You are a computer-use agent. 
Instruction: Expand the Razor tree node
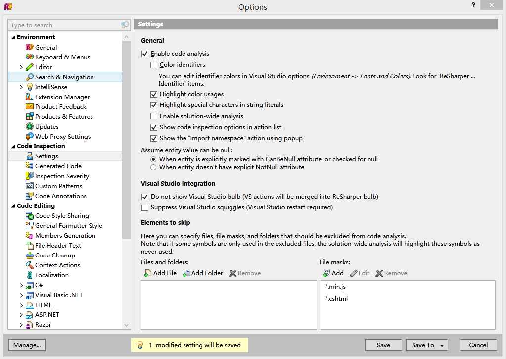(21, 325)
